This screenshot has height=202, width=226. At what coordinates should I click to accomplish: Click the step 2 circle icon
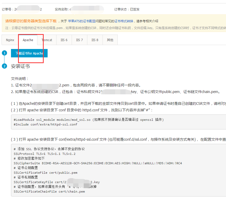click(x=4, y=66)
